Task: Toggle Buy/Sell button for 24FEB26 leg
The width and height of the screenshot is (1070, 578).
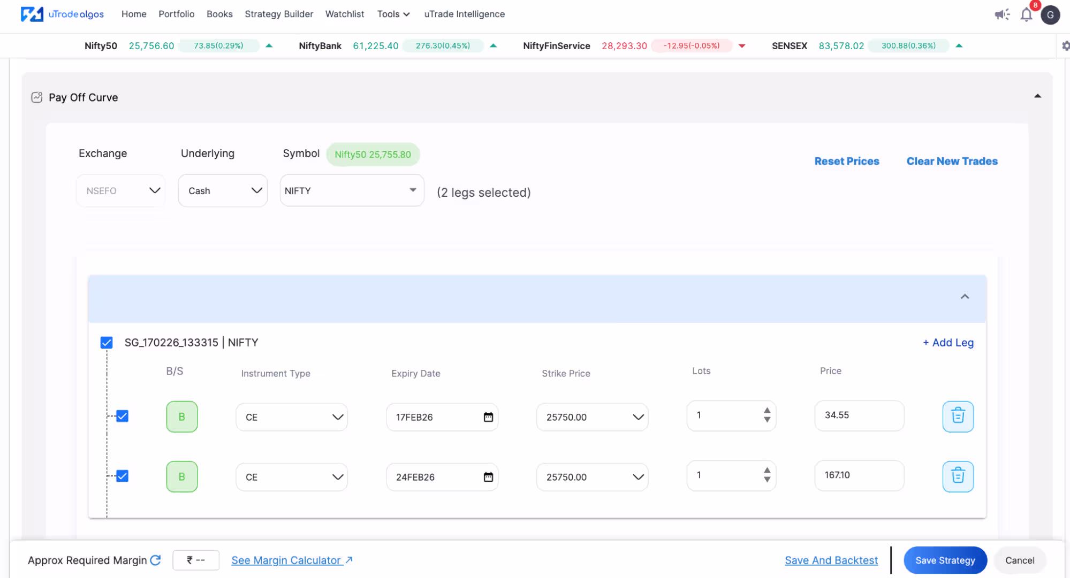Action: (x=181, y=476)
